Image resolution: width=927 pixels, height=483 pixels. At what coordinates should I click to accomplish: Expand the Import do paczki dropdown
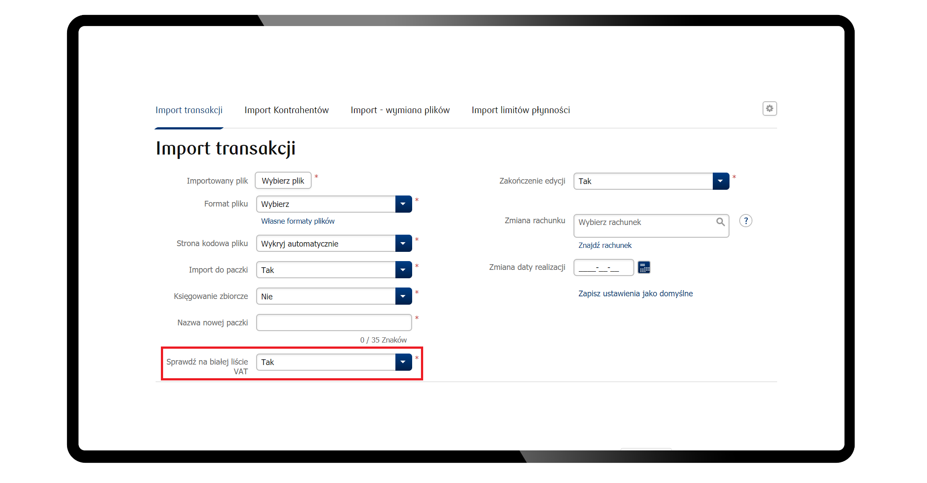click(x=403, y=270)
